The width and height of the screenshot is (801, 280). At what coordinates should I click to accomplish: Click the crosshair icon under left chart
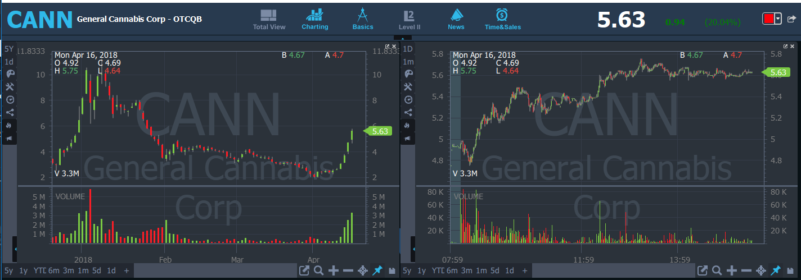(363, 271)
